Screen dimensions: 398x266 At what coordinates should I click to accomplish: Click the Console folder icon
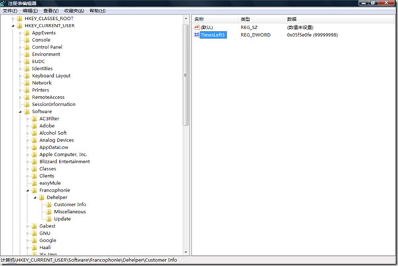[27, 40]
